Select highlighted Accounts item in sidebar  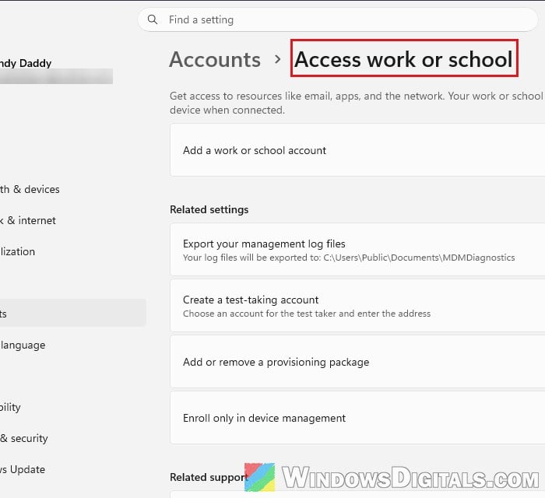click(x=73, y=313)
